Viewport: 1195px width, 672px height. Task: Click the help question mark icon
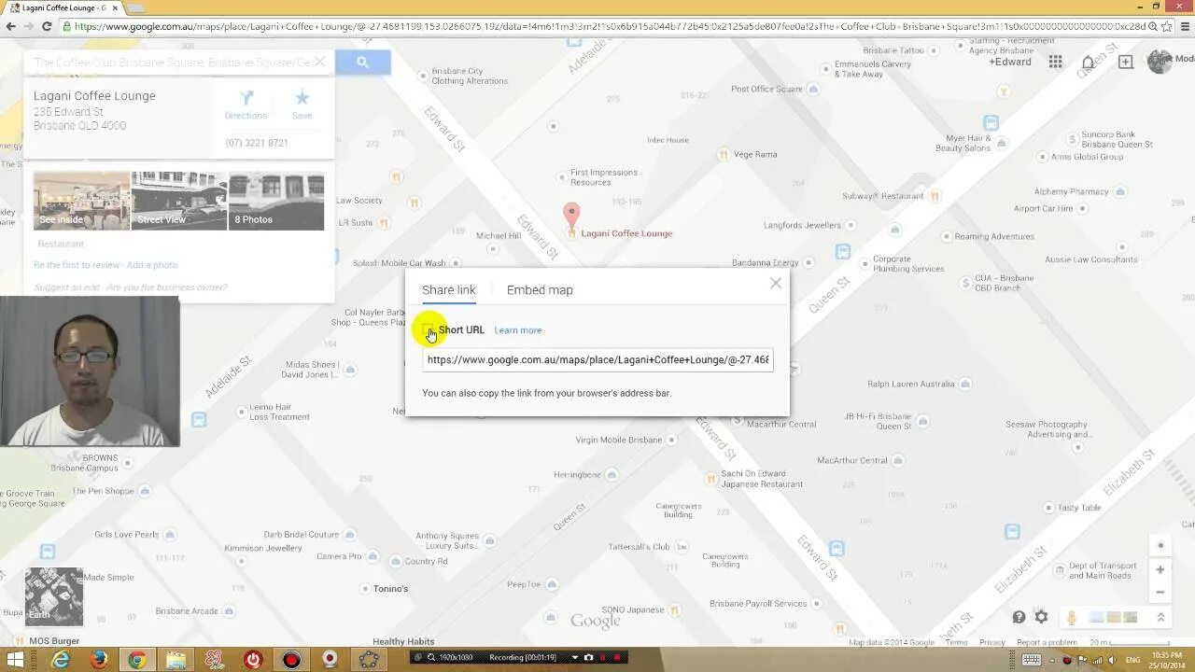tap(1019, 617)
